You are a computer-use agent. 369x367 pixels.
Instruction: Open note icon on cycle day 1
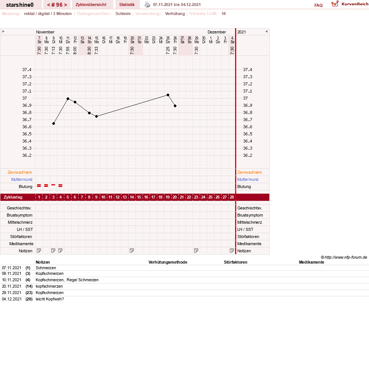click(x=39, y=251)
